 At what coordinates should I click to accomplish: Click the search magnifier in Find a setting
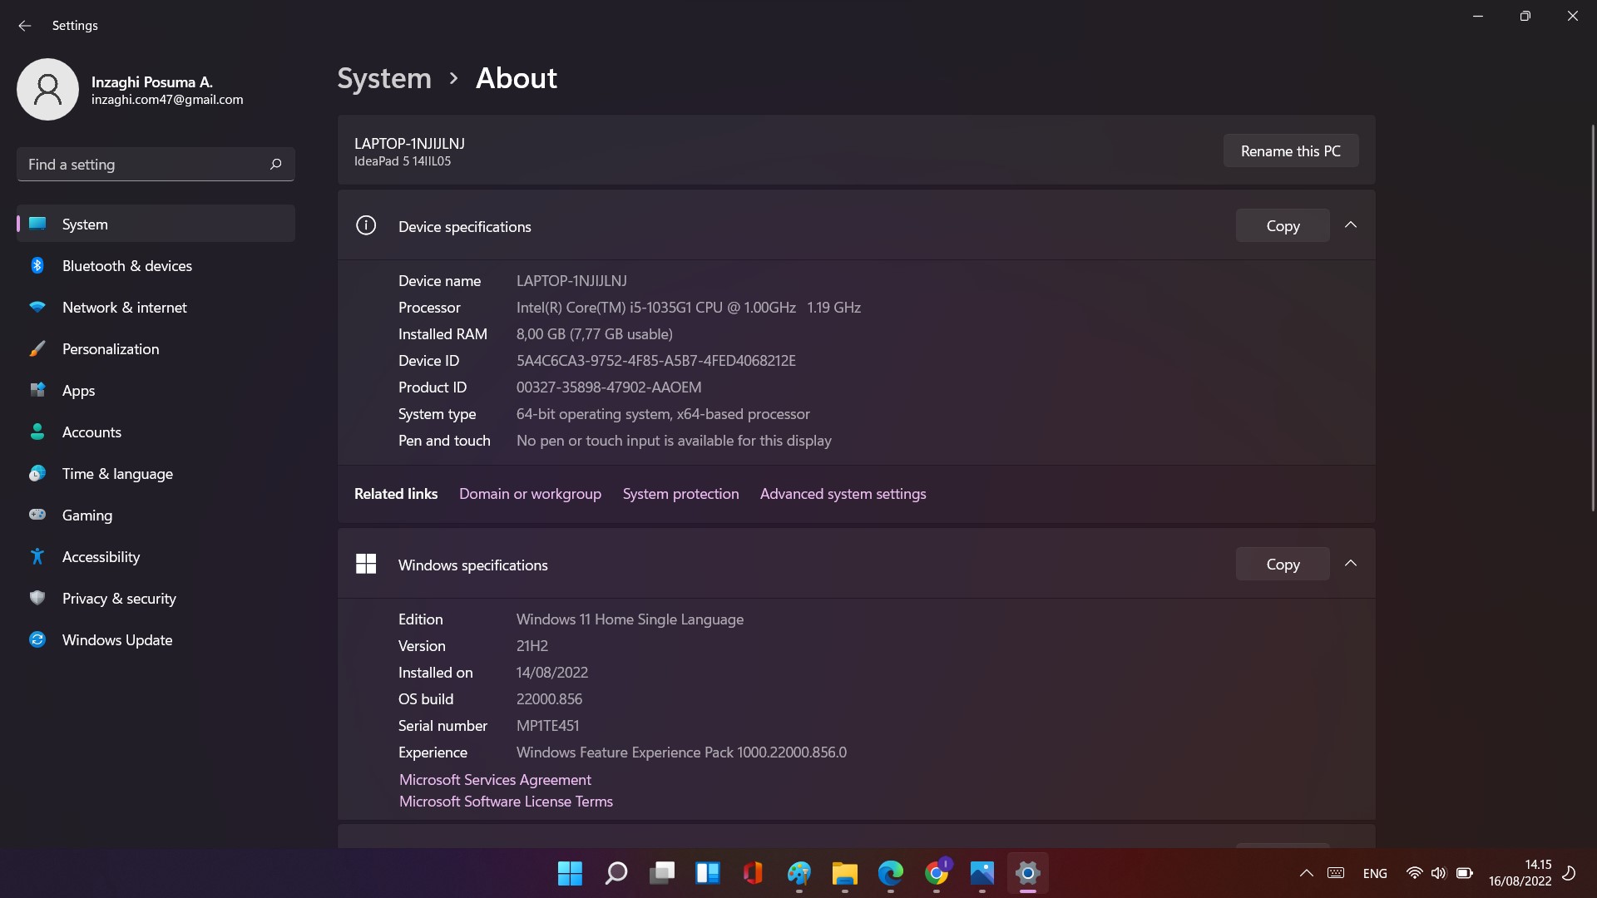pos(275,165)
